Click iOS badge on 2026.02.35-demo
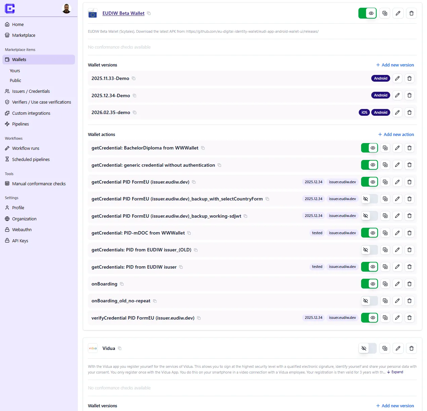Image resolution: width=427 pixels, height=411 pixels. click(x=364, y=112)
